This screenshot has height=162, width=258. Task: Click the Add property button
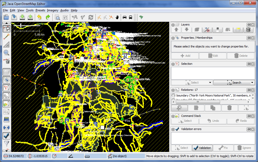[185, 56]
